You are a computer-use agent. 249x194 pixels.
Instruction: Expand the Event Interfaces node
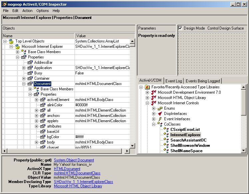click(x=153, y=119)
